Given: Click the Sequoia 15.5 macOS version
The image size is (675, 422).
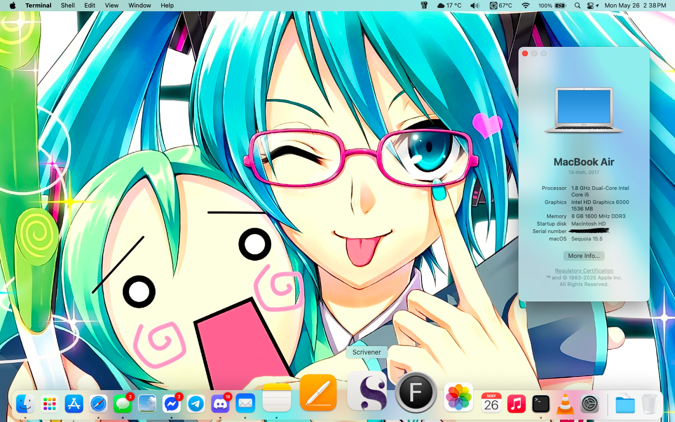Looking at the screenshot, I should pyautogui.click(x=587, y=239).
